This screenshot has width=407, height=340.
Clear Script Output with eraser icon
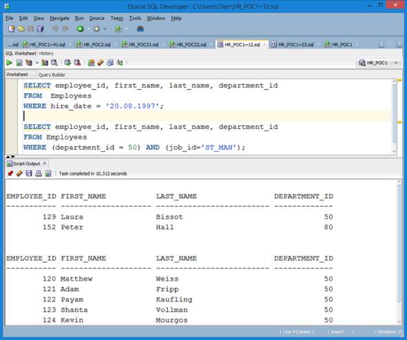tap(19, 173)
